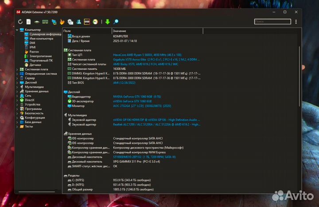This screenshot has height=207, width=319.
Task: Open the nVIDIA GP106 HDMI audio link
Action: 156,120
